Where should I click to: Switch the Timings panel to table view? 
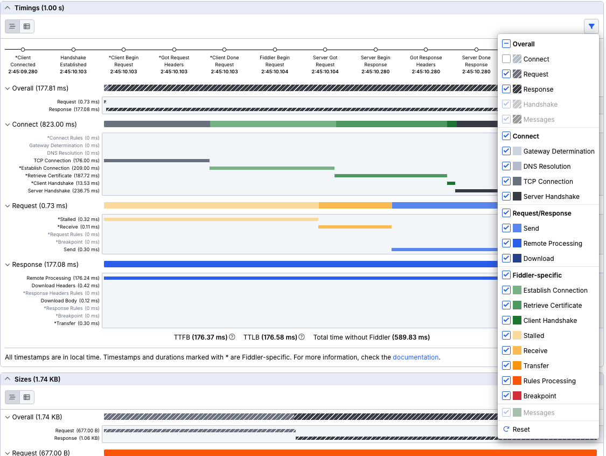point(26,26)
